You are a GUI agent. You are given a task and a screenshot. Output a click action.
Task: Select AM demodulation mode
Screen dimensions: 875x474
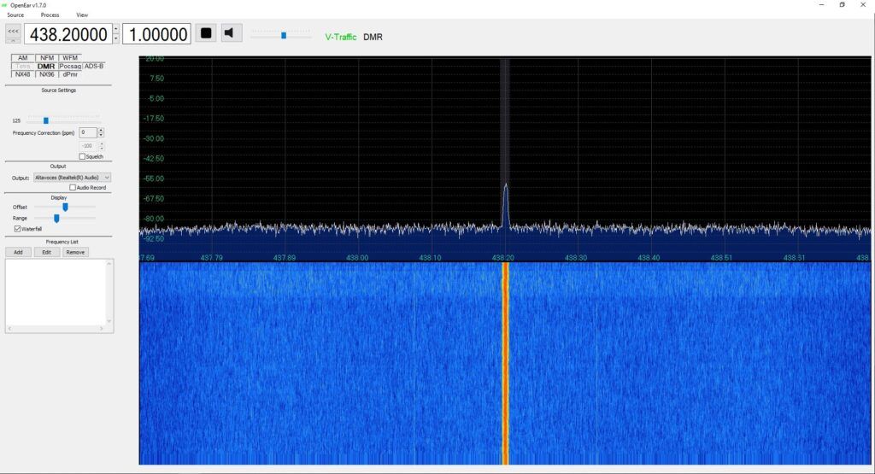coord(23,57)
